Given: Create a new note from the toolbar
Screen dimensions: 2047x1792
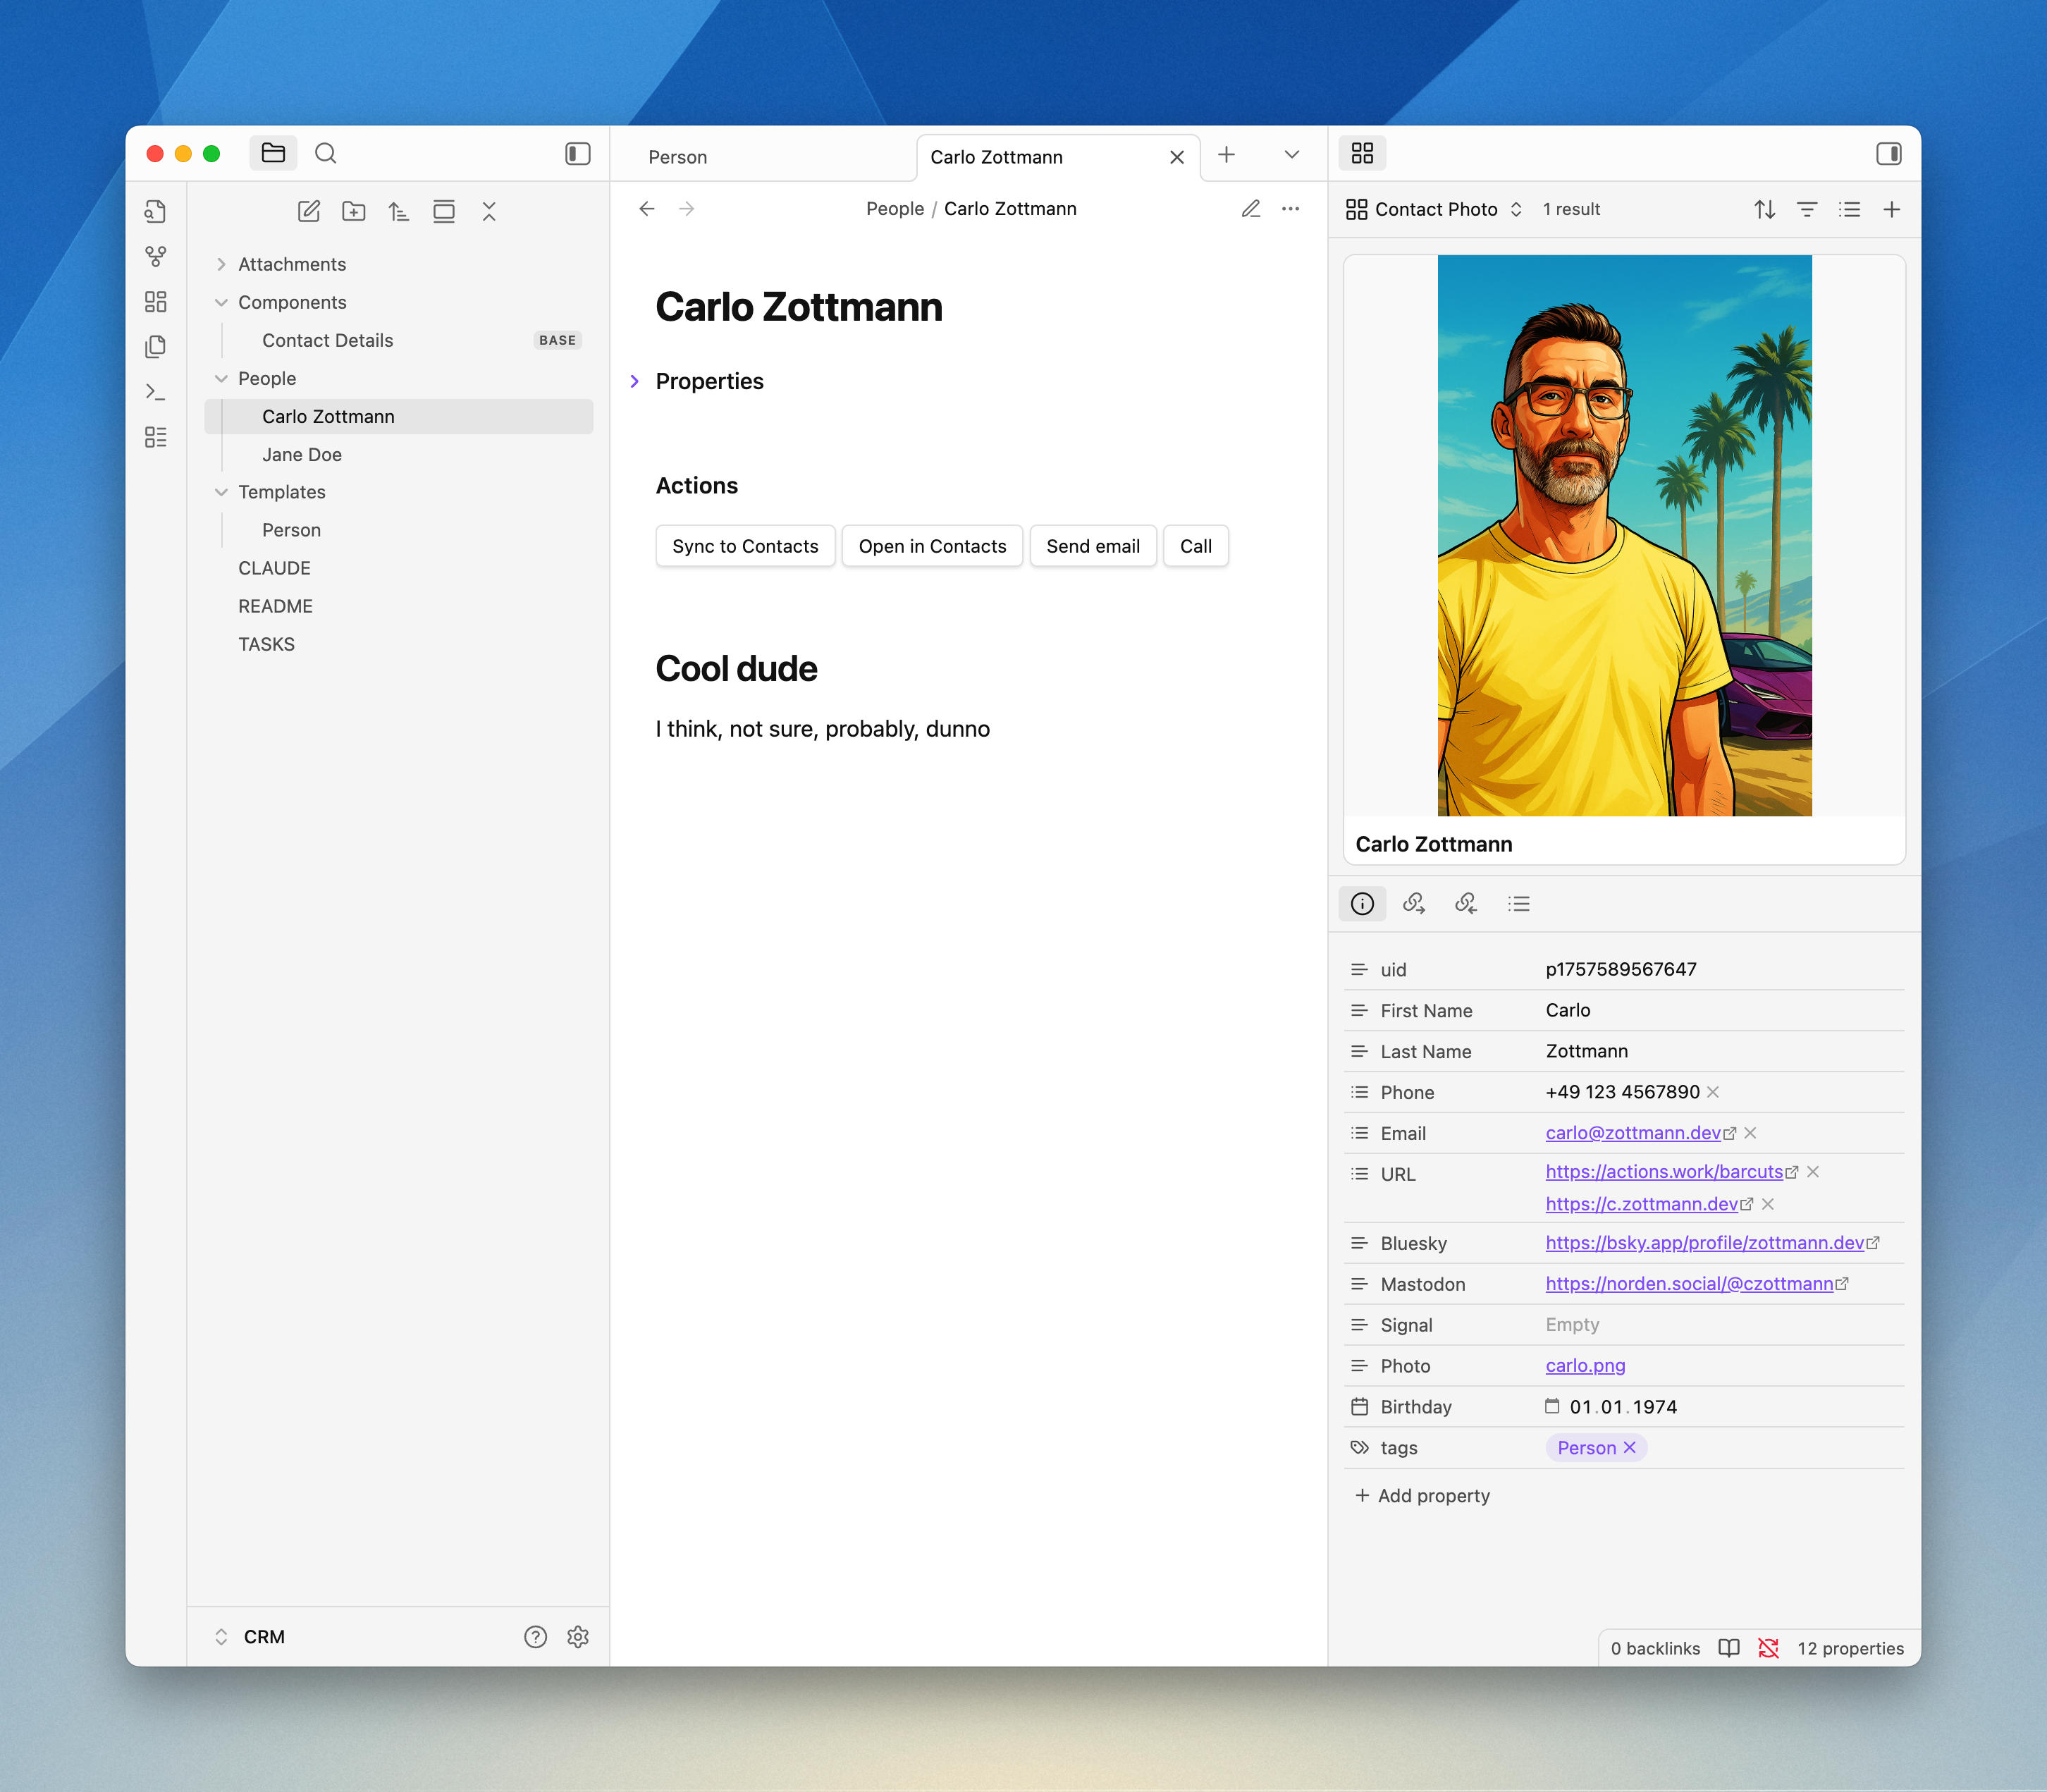Looking at the screenshot, I should point(309,211).
